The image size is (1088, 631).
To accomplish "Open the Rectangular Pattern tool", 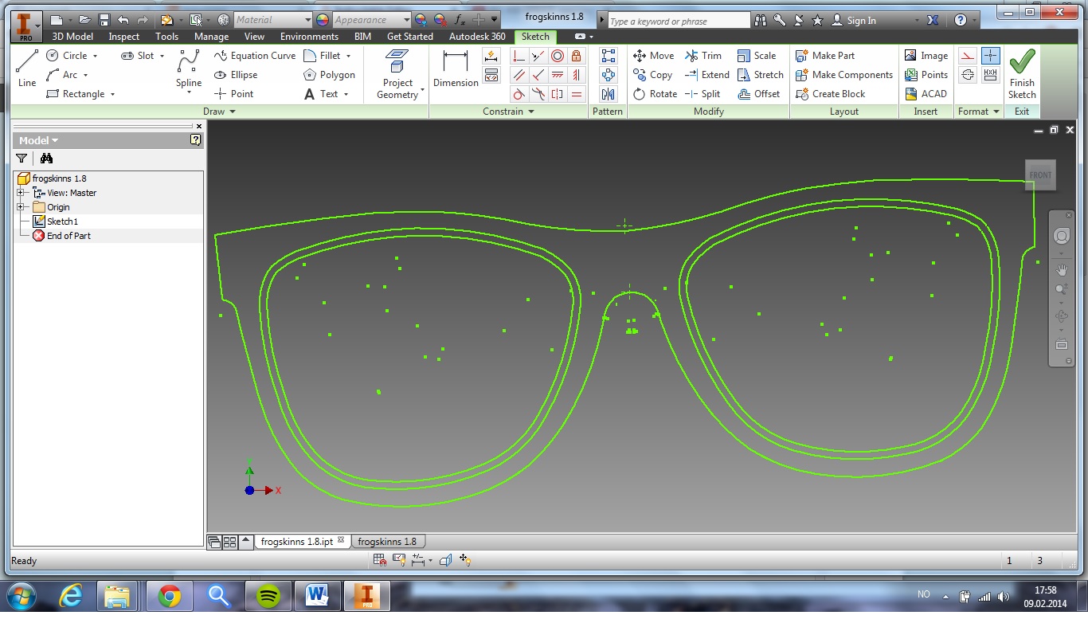I will tap(609, 56).
